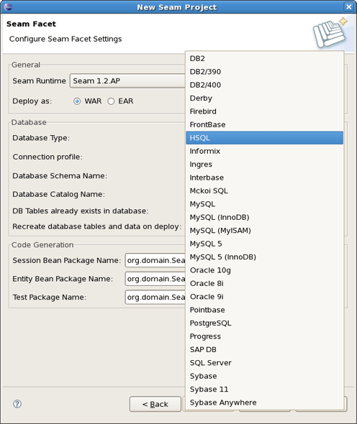Click Session Bean Package Name field
This screenshot has width=357, height=424.
[155, 260]
